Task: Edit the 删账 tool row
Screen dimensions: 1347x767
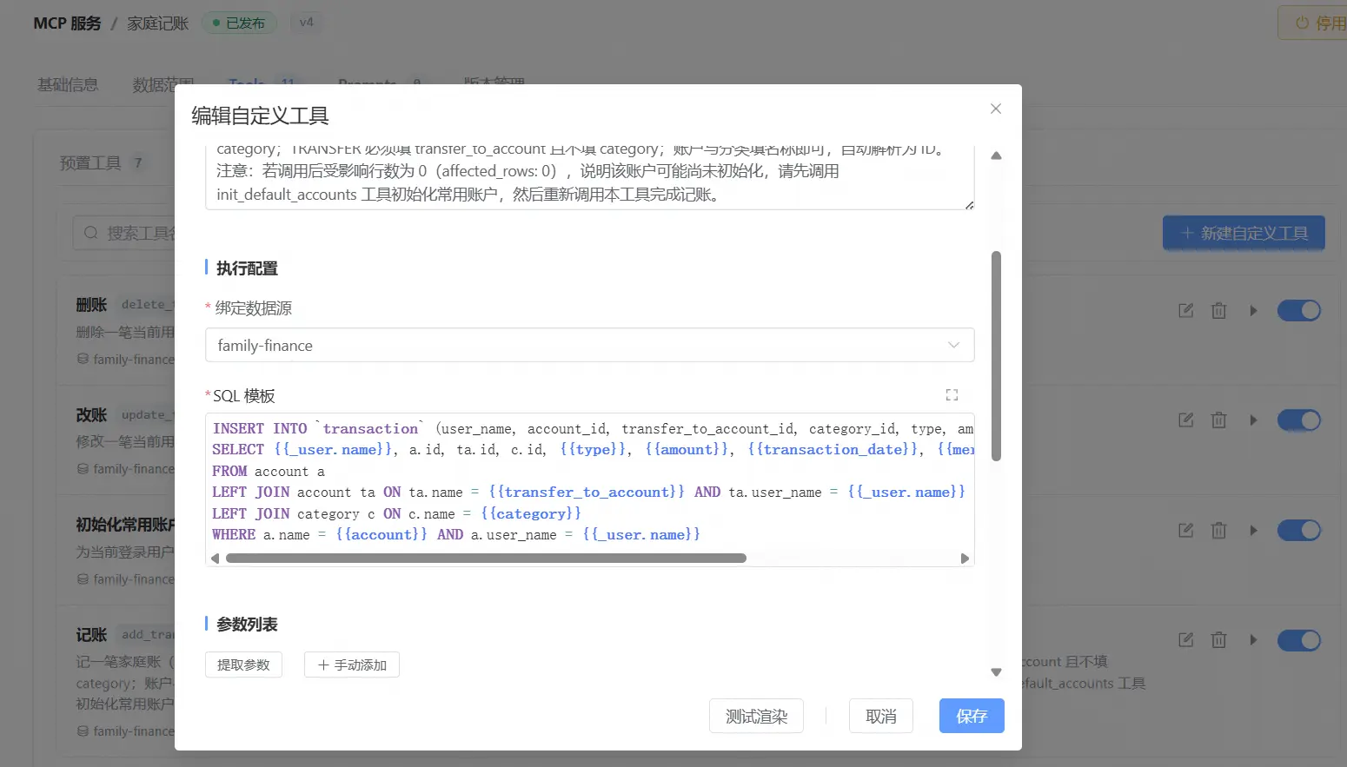Action: pyautogui.click(x=1186, y=310)
